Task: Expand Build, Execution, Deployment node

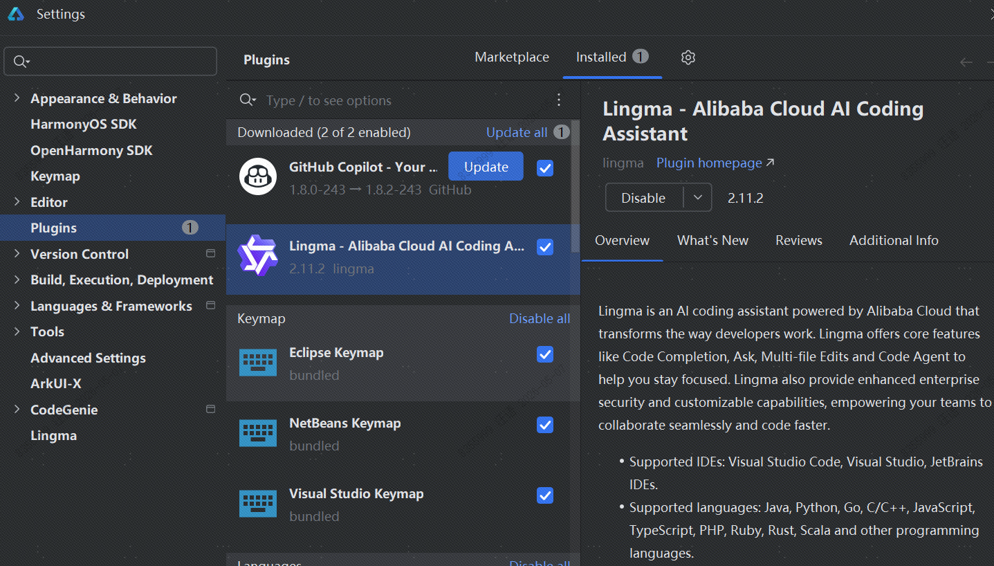Action: 17,280
